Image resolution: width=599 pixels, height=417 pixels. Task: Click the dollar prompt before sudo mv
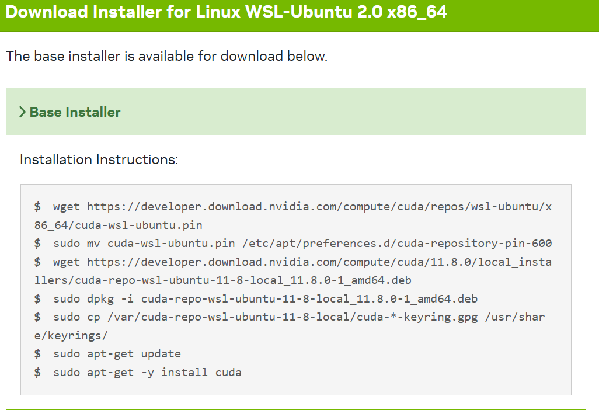click(x=37, y=244)
